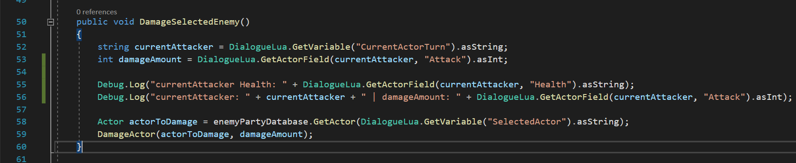
Task: Click the "Health" string literal
Action: [551, 85]
